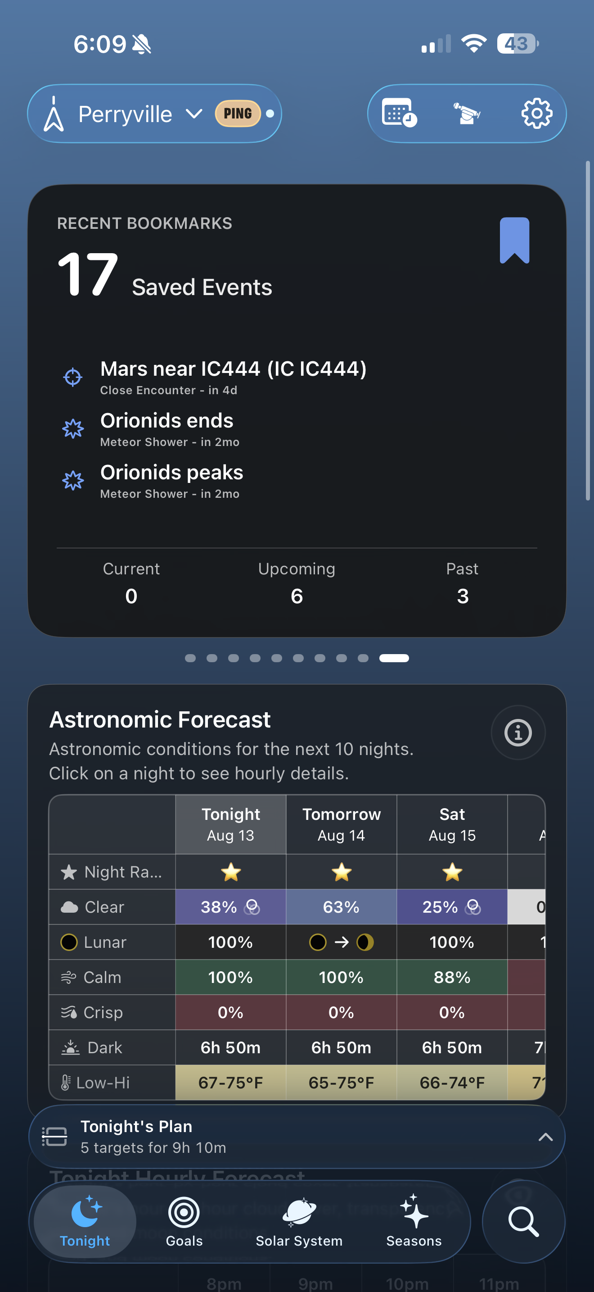594x1292 pixels.
Task: Select the Tonight Aug 13 column
Action: [231, 824]
